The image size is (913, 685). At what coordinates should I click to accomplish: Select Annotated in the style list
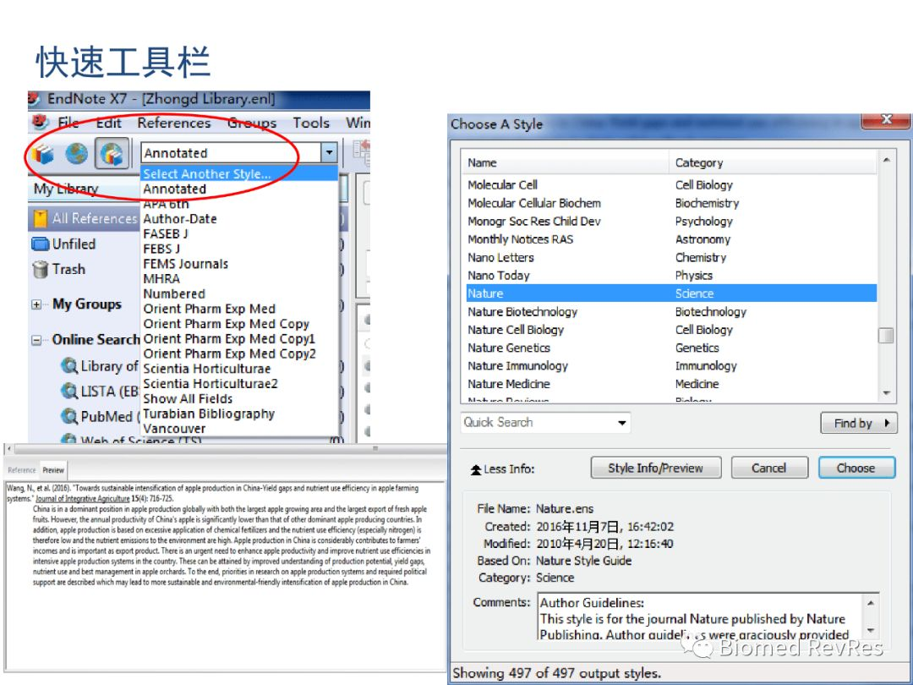click(239, 189)
